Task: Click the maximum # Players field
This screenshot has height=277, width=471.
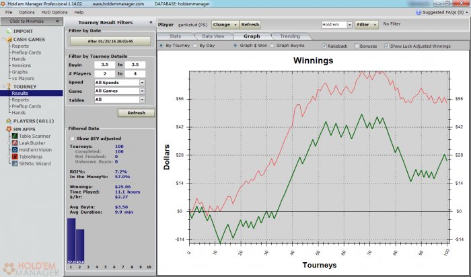Action: [x=135, y=73]
